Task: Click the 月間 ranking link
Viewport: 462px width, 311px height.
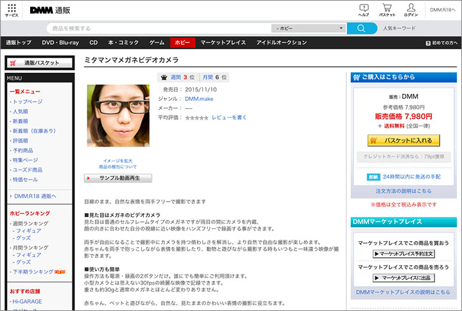Action: coord(208,77)
